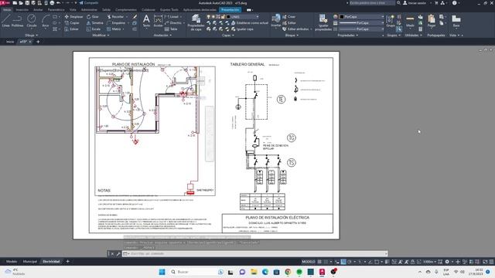Open the Presentación ribbon tab
The image size is (495, 278).
[x=230, y=10]
